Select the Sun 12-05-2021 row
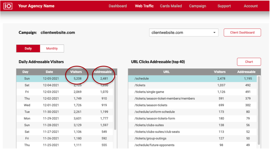 65,79
